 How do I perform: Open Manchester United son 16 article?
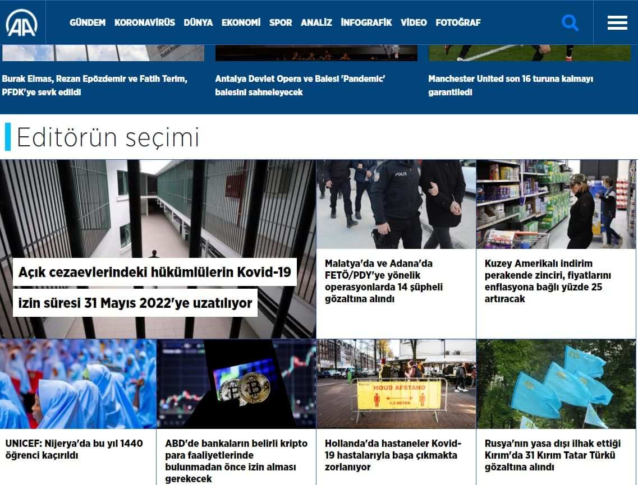pos(510,85)
